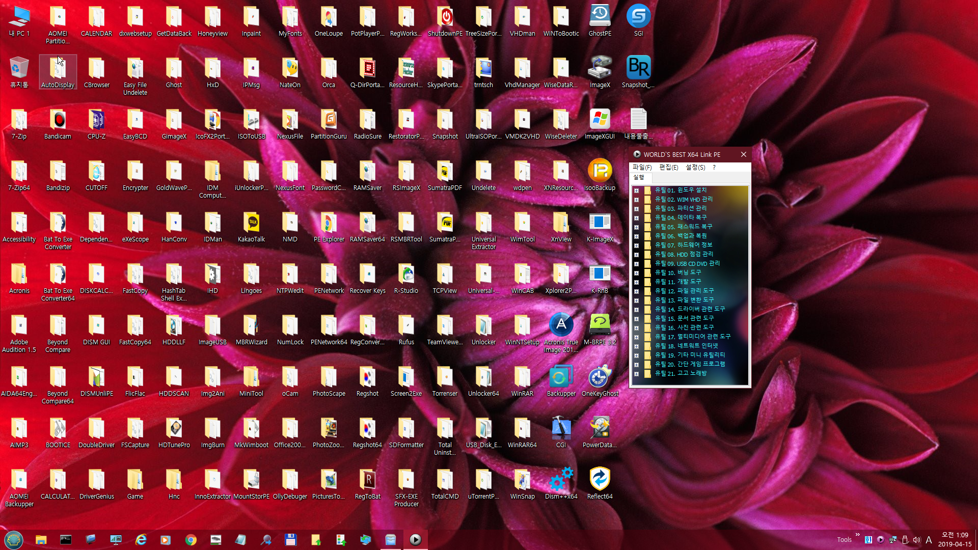The height and width of the screenshot is (550, 978).
Task: Open the 편집(E) menu in Link PE
Action: pos(668,168)
